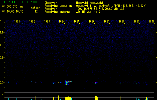The image size is (157, 100).
Task: Click time axis marker 1035
Action: coord(77,21)
